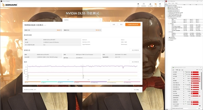
Task: Expand the Performance node in HWMonitor
Action: pyautogui.click(x=168, y=39)
